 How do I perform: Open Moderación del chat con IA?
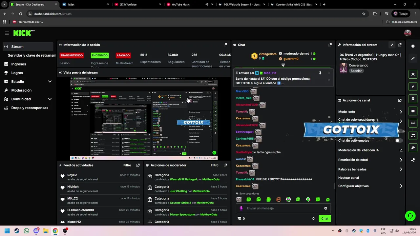[x=370, y=150]
